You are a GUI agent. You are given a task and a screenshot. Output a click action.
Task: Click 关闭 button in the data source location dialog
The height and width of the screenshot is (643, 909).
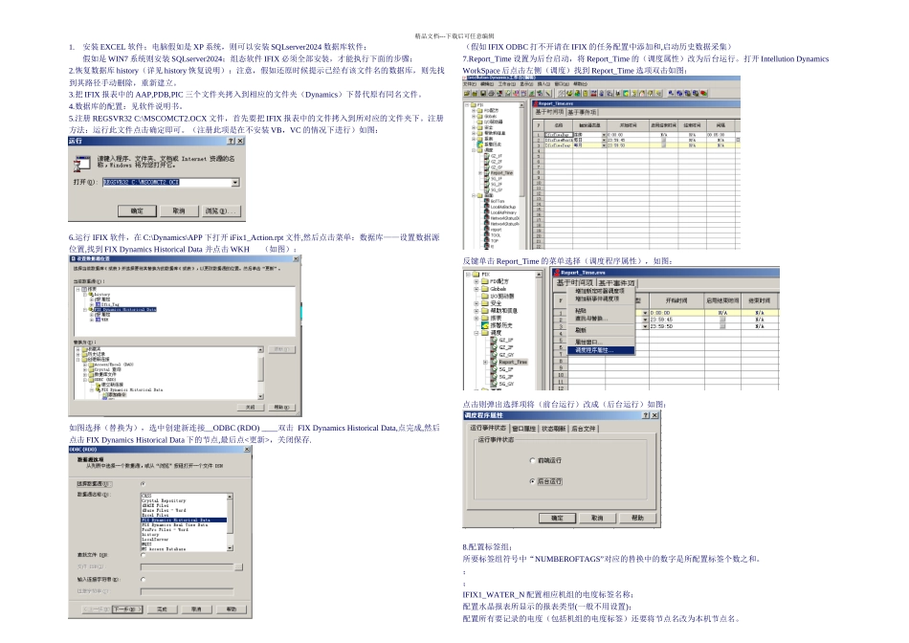coord(251,407)
